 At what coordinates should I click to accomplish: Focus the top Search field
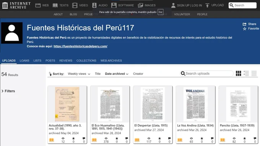(x=242, y=5)
